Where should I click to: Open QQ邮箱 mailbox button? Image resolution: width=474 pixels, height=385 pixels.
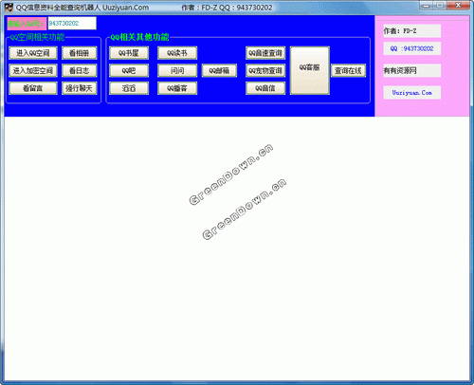[219, 70]
